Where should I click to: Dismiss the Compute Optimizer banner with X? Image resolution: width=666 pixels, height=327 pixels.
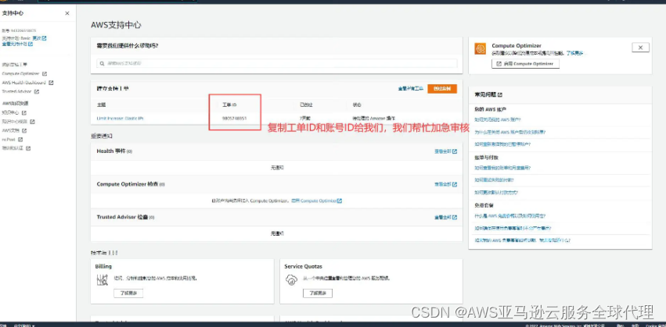click(640, 48)
